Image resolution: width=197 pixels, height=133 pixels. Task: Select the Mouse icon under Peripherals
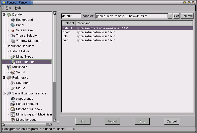[x=13, y=88]
